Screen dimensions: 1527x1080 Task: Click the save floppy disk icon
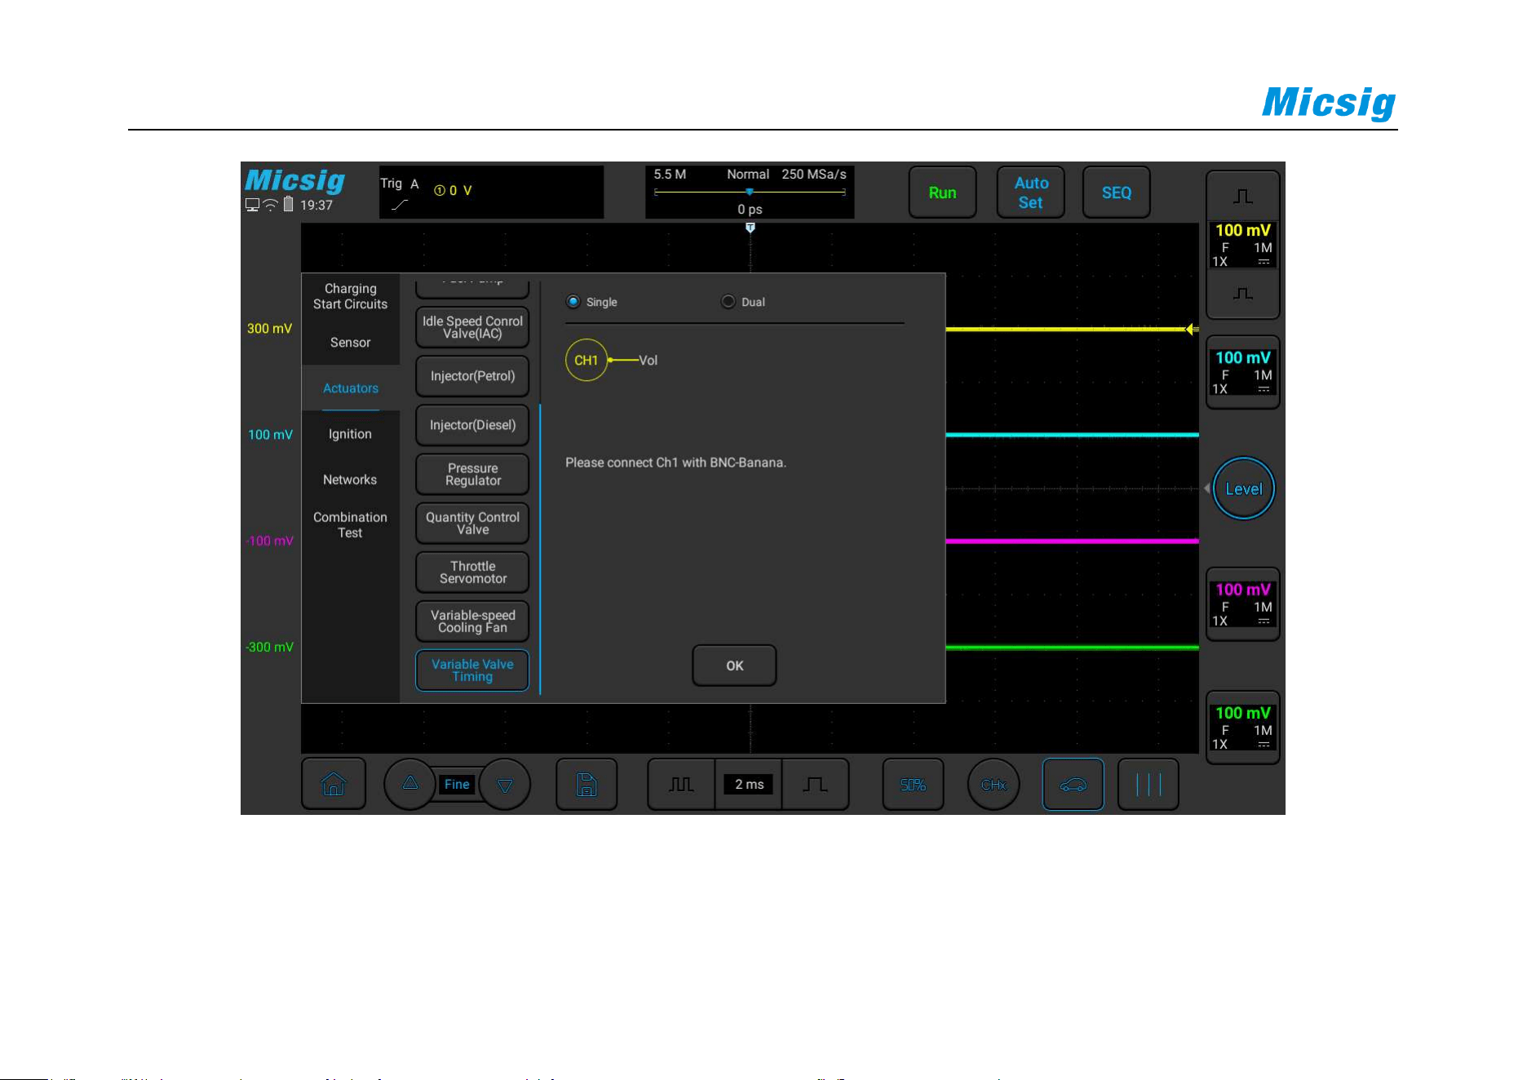point(586,785)
